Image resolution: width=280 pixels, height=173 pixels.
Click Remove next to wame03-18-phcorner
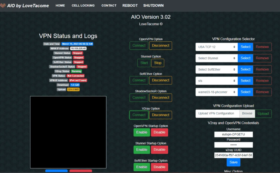(262, 92)
